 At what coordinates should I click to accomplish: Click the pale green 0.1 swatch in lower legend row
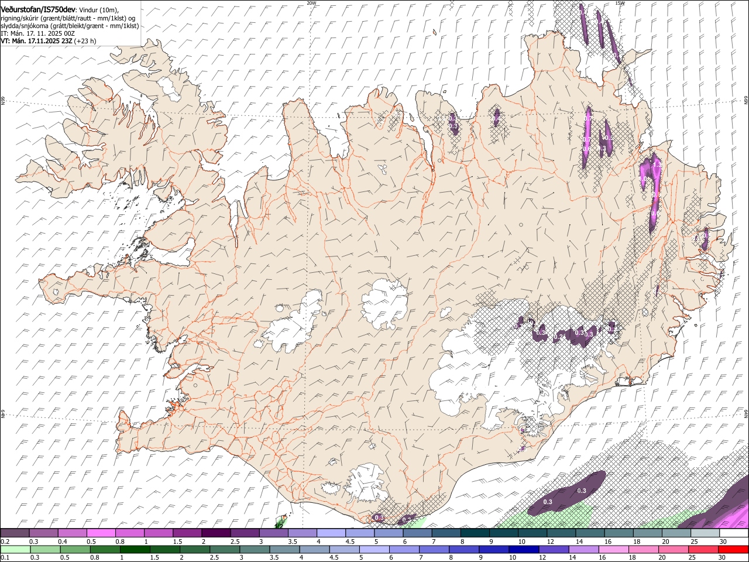point(15,550)
